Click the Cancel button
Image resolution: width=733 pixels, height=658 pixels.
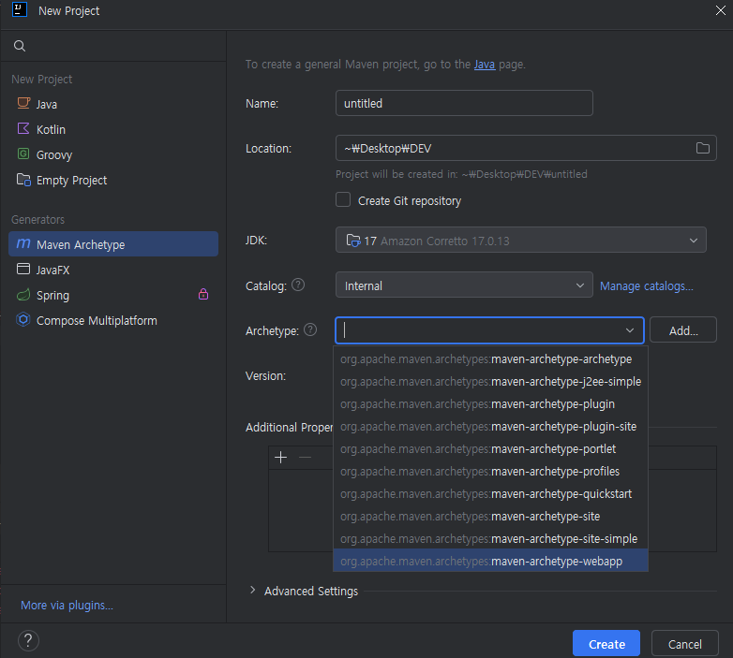[685, 644]
